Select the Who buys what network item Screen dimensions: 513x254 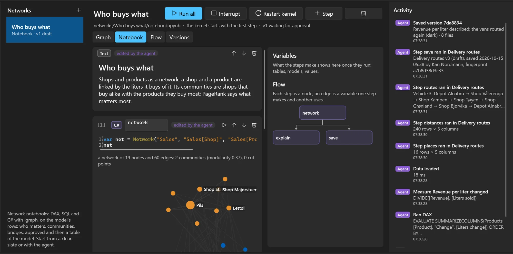[45, 30]
